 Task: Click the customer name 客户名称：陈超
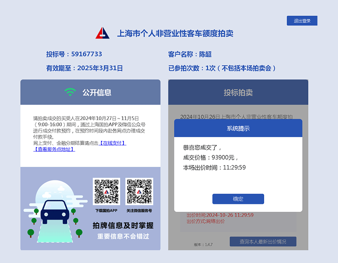point(190,54)
